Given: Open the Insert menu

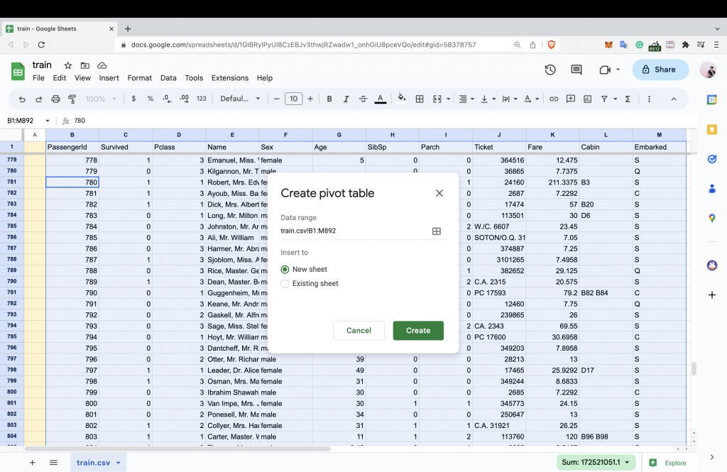Looking at the screenshot, I should (x=109, y=78).
